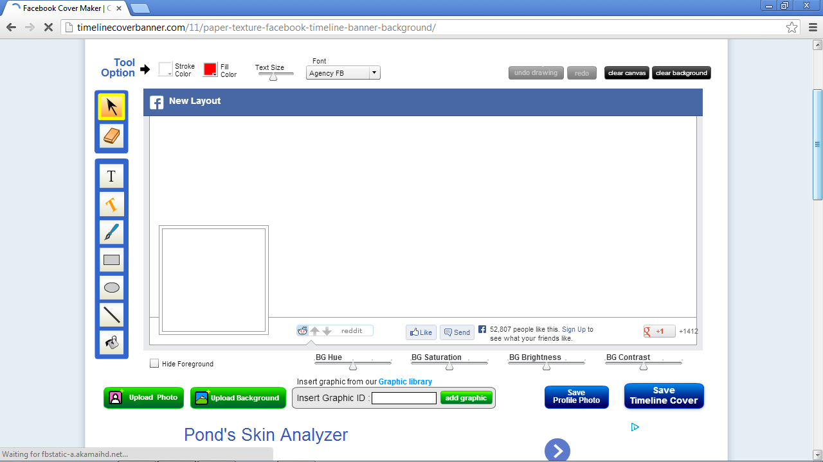Click the Insert Graphic ID input field

pos(404,398)
